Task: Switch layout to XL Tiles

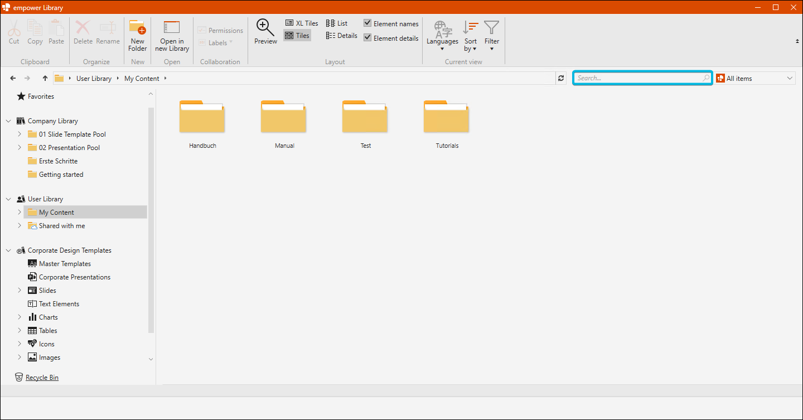Action: [x=302, y=23]
